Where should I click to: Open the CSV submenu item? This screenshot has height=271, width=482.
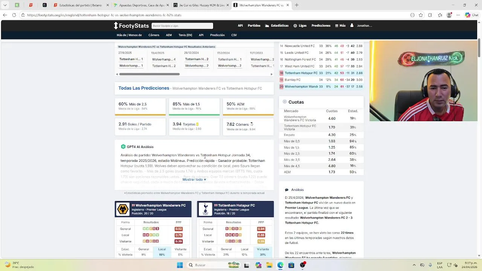(234, 35)
